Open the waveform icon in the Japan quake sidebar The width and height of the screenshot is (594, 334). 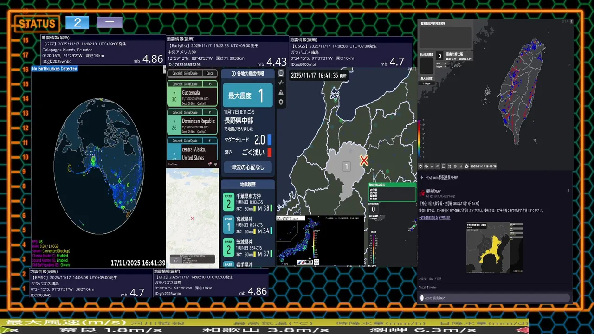click(x=281, y=83)
